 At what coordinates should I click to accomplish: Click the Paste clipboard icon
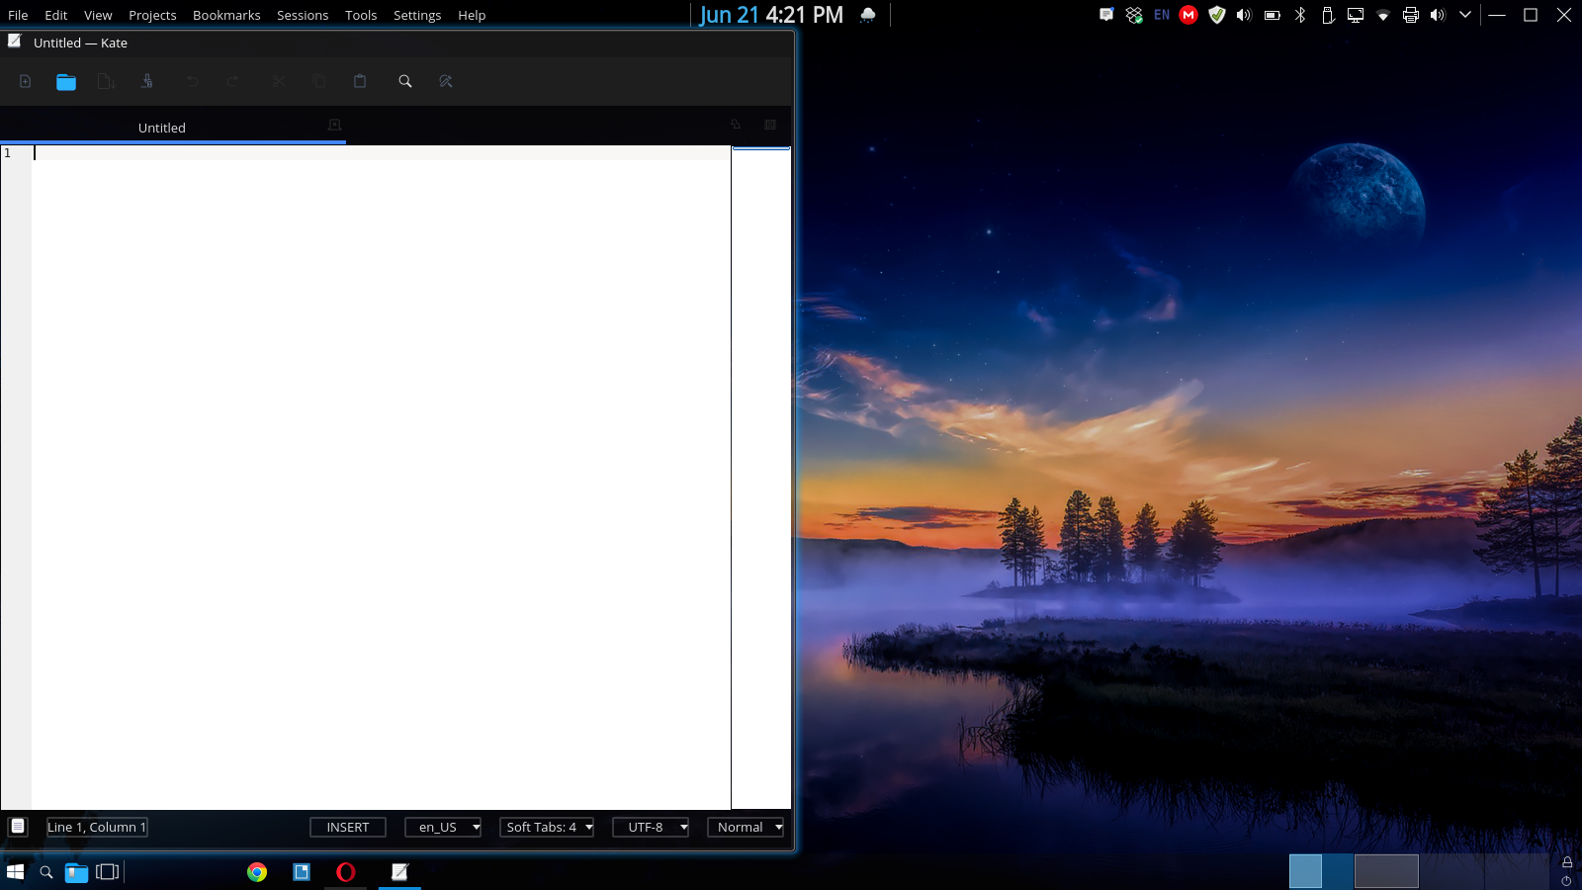click(x=360, y=81)
